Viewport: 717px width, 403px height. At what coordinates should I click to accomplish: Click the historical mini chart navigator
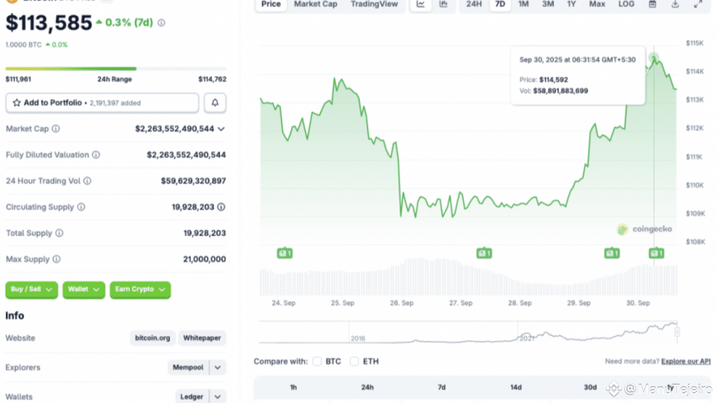tap(469, 332)
